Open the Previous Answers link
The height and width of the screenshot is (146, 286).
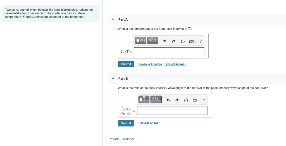click(150, 64)
